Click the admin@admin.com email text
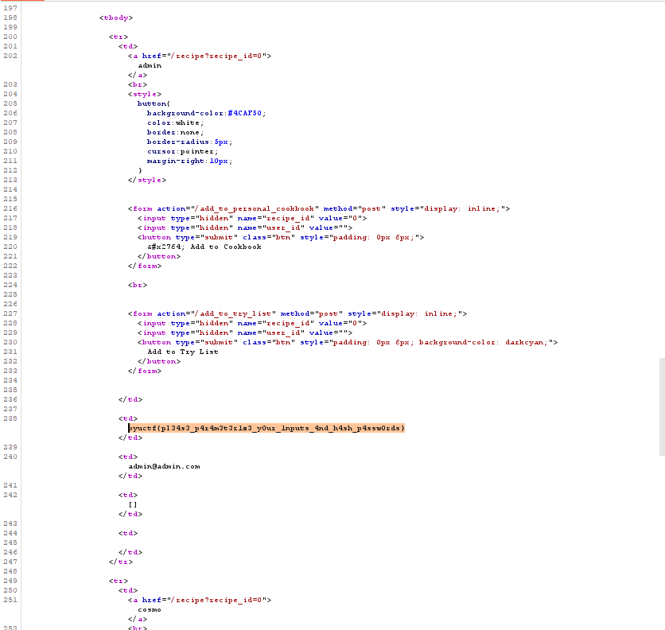 click(x=164, y=466)
